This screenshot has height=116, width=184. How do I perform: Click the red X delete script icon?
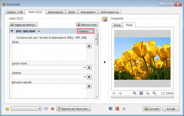point(52,109)
